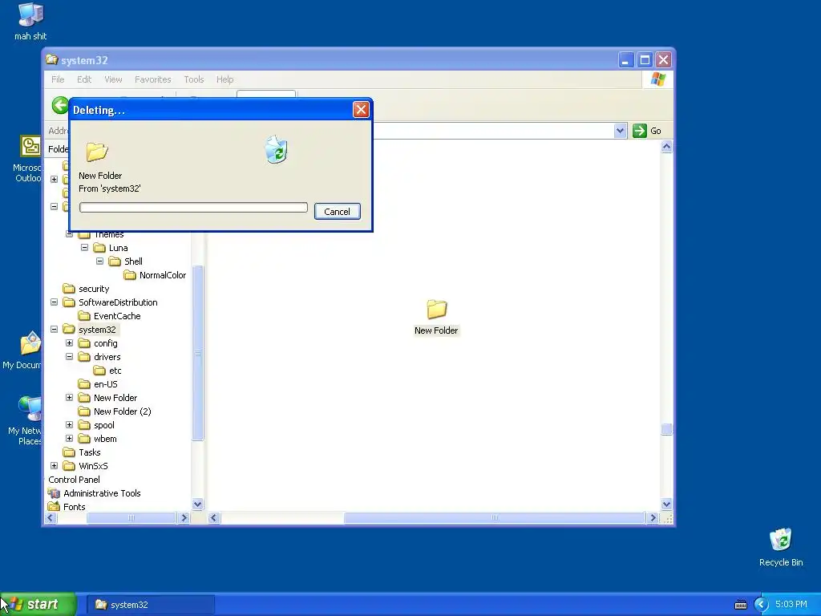Select the config folder label
Screen dimensions: 821x616
click(x=105, y=343)
